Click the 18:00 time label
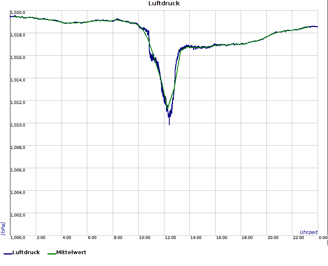This screenshot has height=266, width=328. 247,238
